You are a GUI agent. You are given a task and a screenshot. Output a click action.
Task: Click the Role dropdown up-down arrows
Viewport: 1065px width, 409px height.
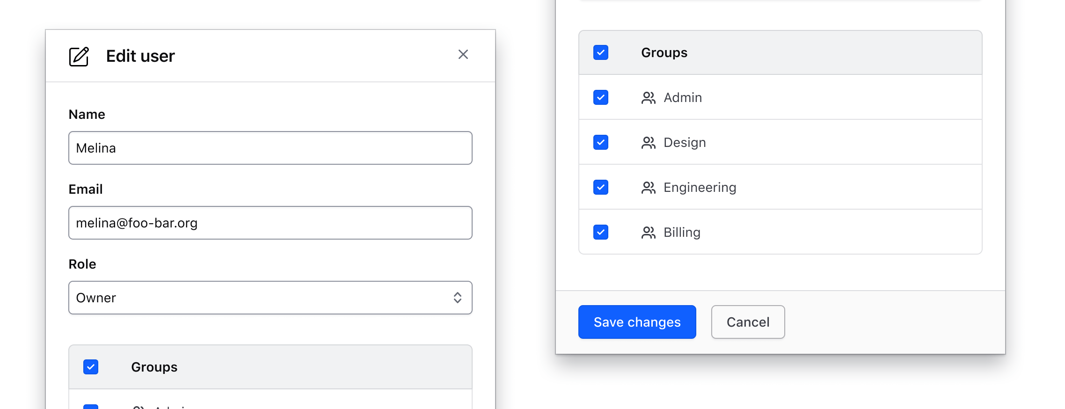pyautogui.click(x=457, y=298)
